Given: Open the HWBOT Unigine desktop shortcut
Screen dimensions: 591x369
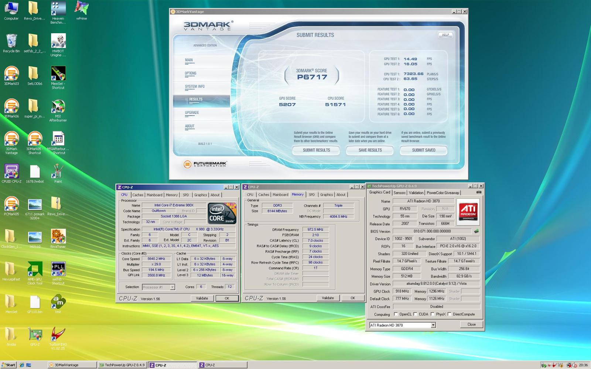Looking at the screenshot, I should [58, 45].
